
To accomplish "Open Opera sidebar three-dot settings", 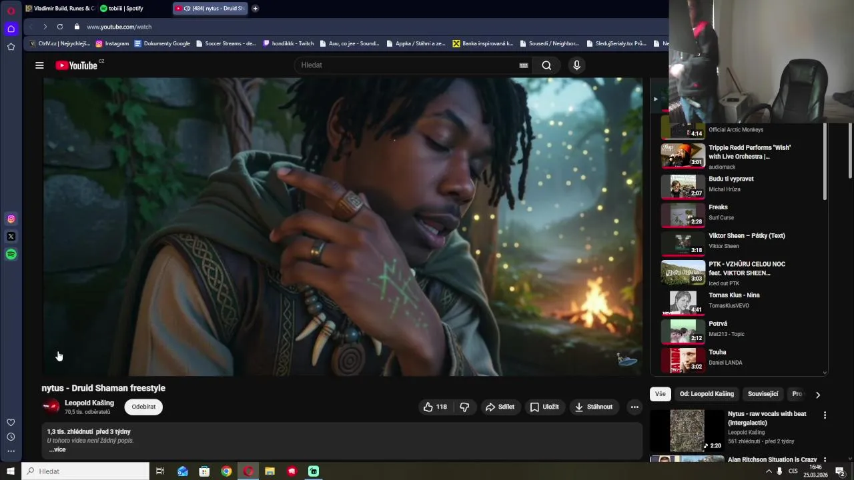I will [11, 451].
